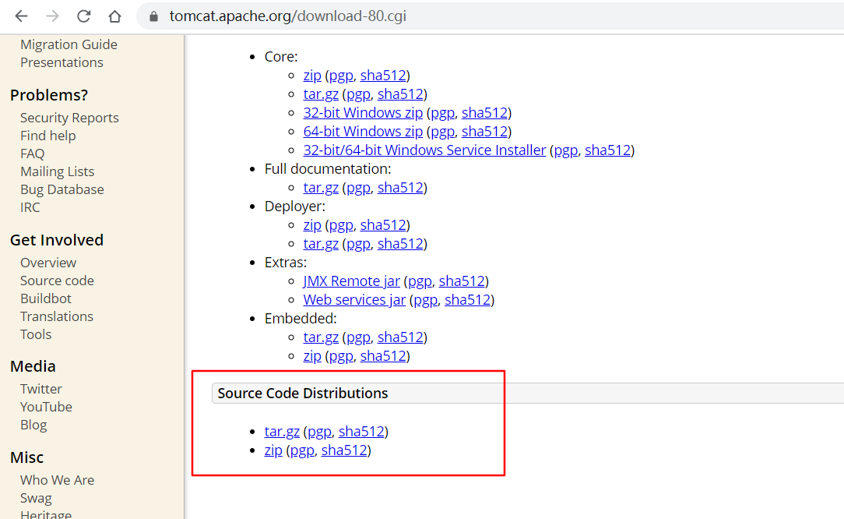The image size is (844, 519).
Task: Download the Deployer tar.gz
Action: [x=321, y=244]
